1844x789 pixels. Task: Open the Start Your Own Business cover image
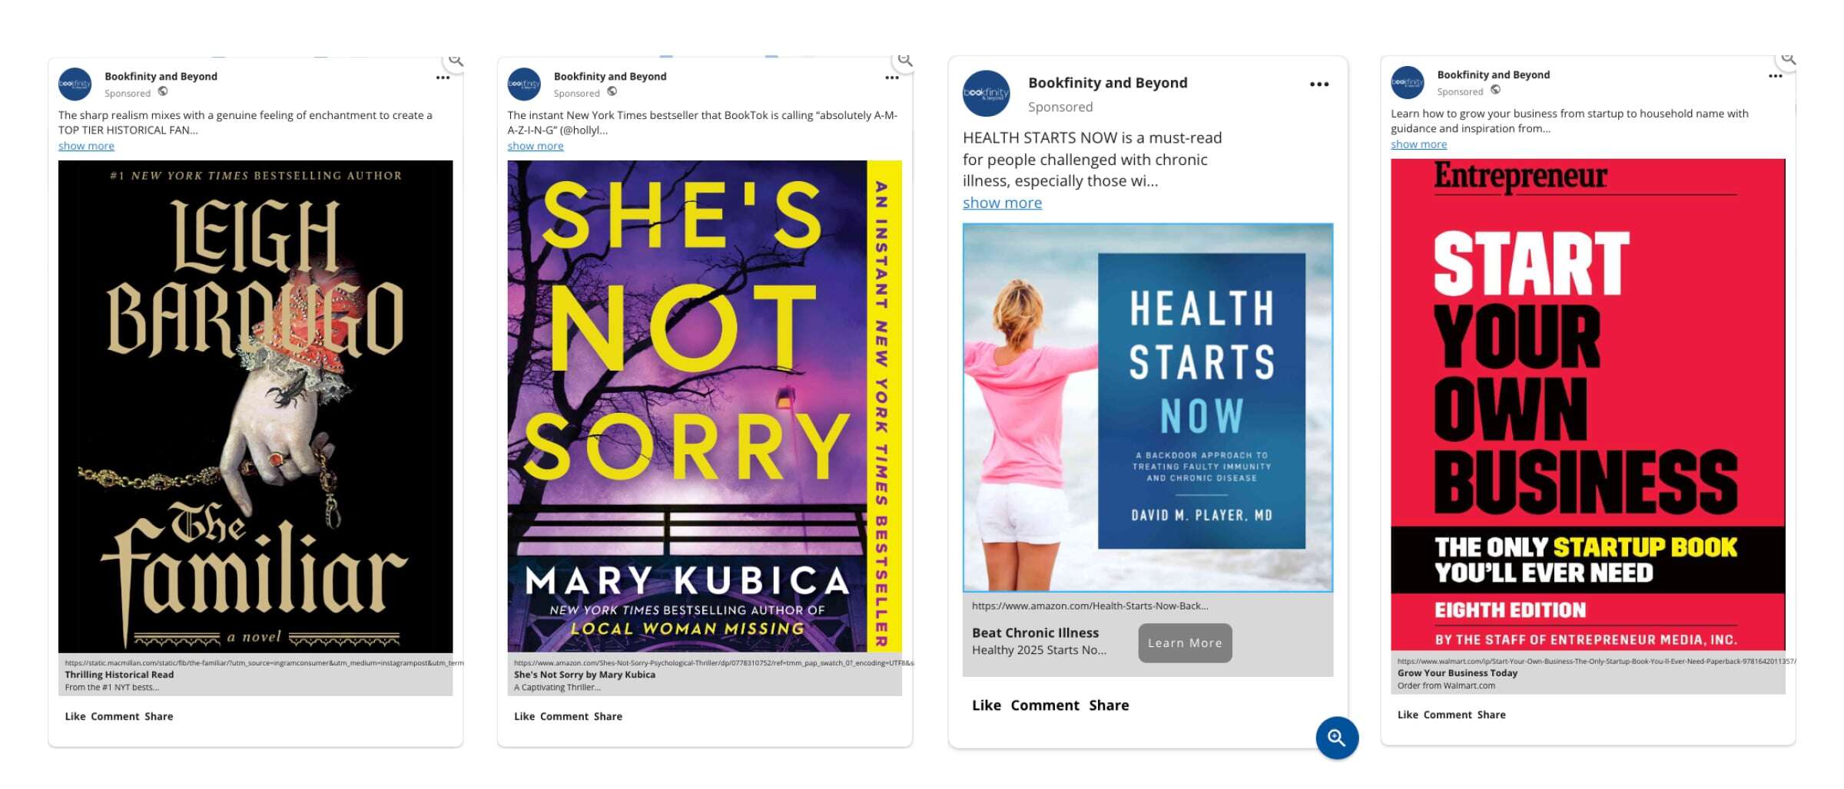[x=1587, y=404]
